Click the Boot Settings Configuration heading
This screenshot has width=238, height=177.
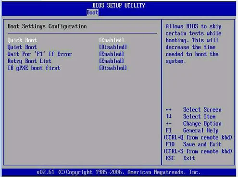(47, 26)
